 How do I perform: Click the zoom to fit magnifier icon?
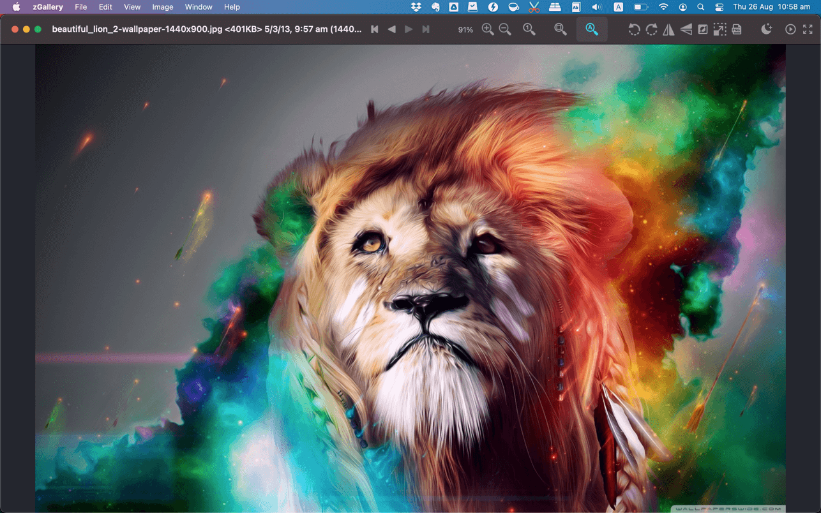pyautogui.click(x=560, y=29)
